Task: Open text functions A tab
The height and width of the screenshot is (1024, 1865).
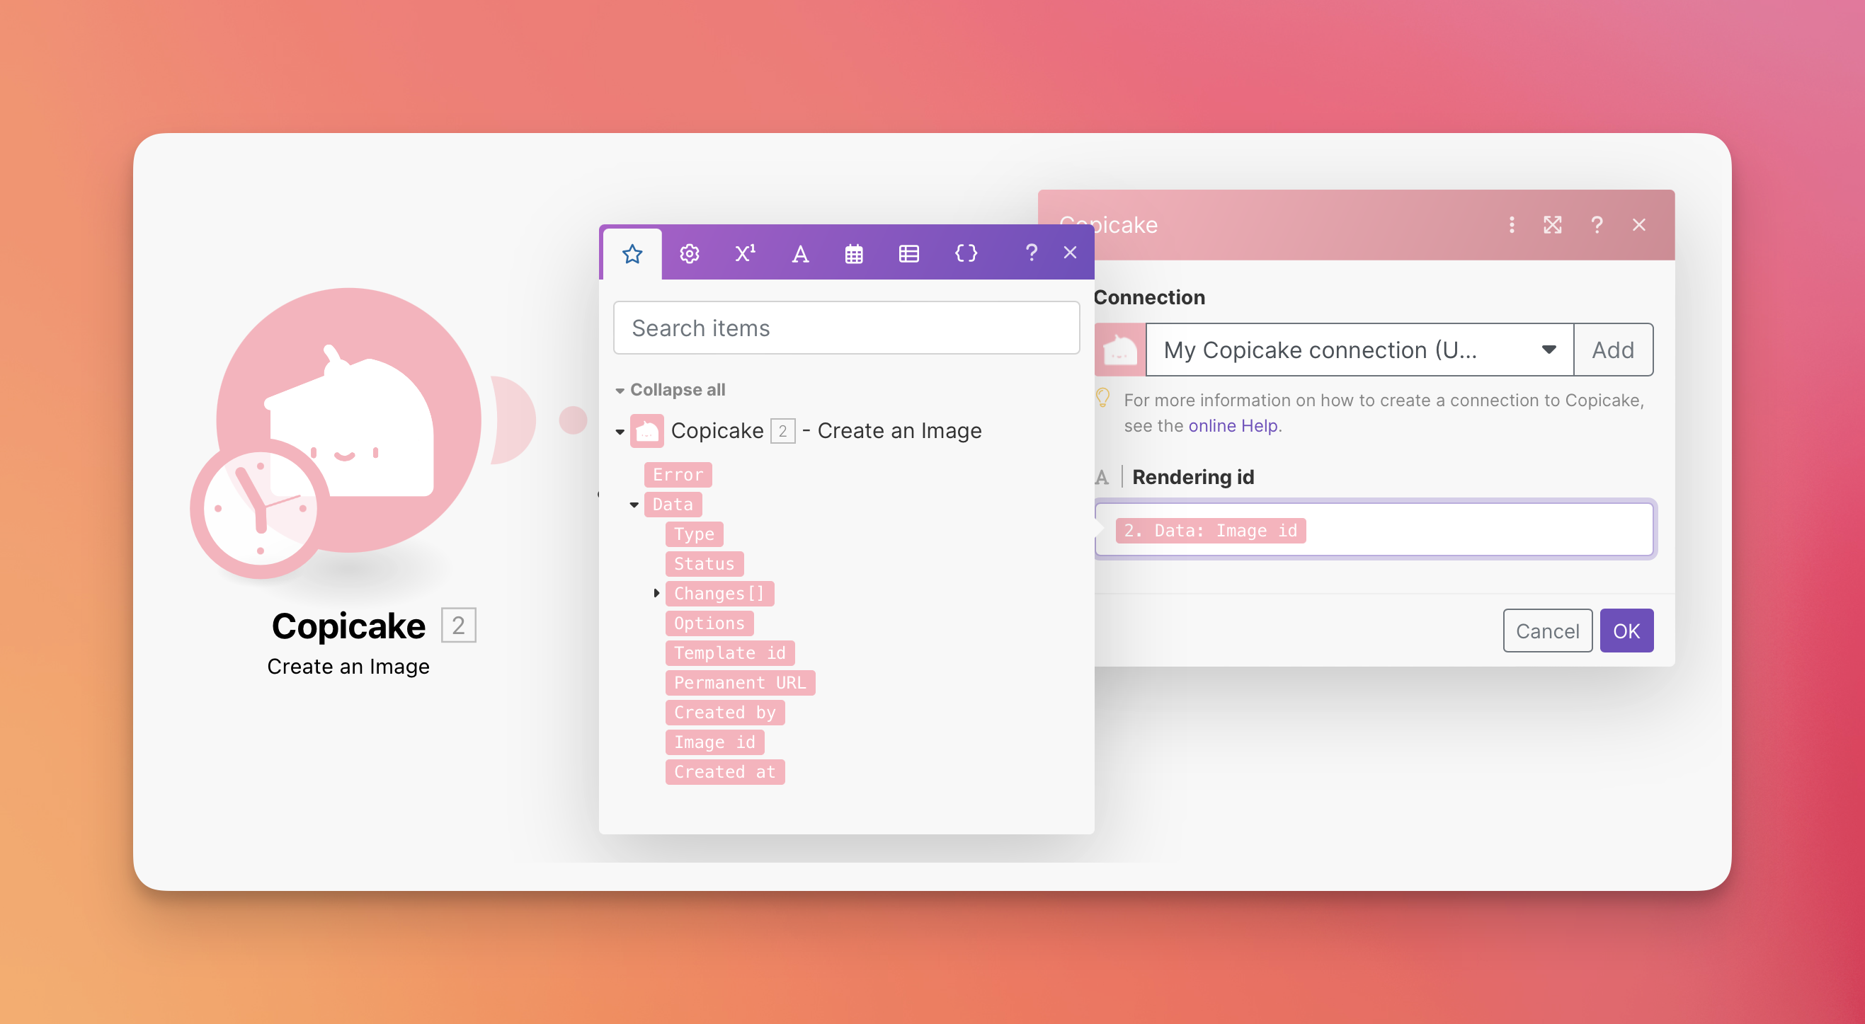Action: coord(800,253)
